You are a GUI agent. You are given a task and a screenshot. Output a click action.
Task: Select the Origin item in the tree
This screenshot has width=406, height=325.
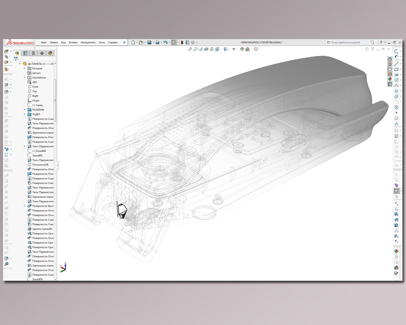pos(36,101)
